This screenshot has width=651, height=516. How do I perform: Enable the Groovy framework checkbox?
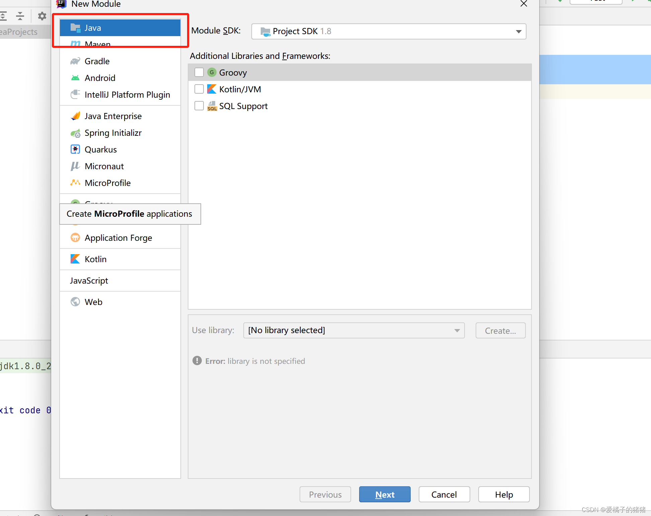(199, 73)
